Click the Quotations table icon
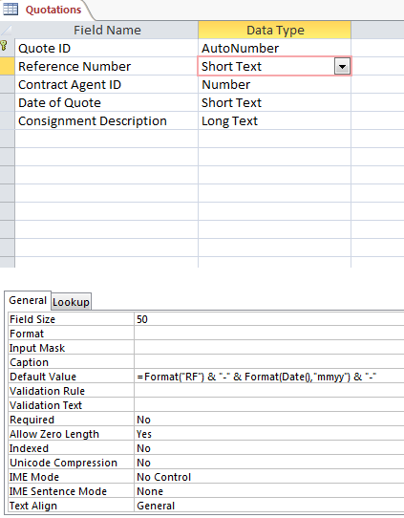Viewport: 404px width, 518px height. pyautogui.click(x=11, y=10)
